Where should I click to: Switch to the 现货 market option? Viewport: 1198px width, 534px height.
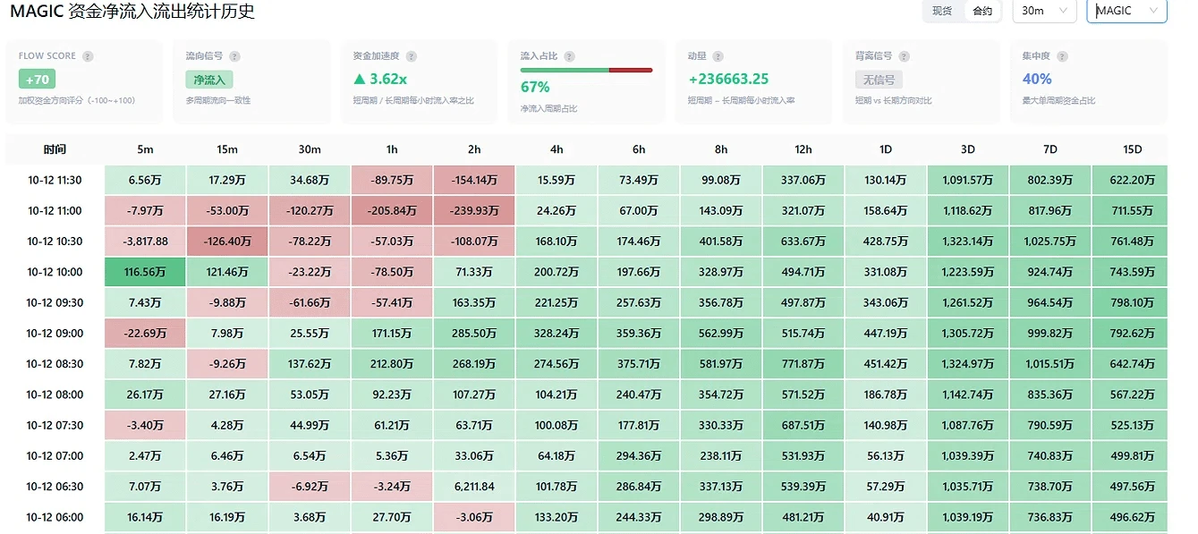942,11
